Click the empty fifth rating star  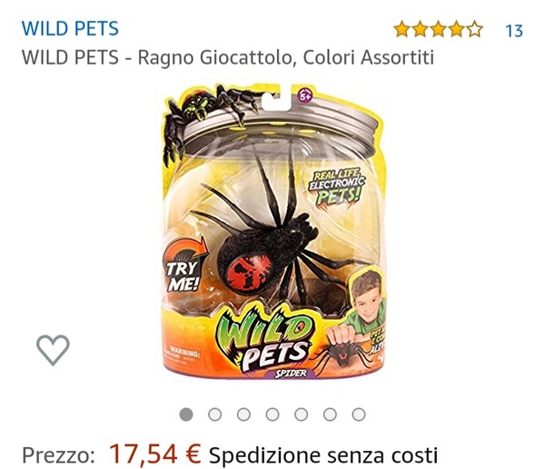point(474,29)
